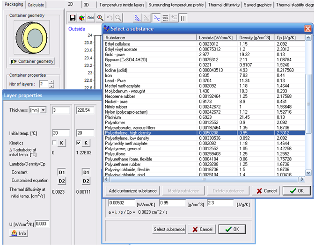Click first layer D2 customized equation button

pyautogui.click(x=62, y=181)
